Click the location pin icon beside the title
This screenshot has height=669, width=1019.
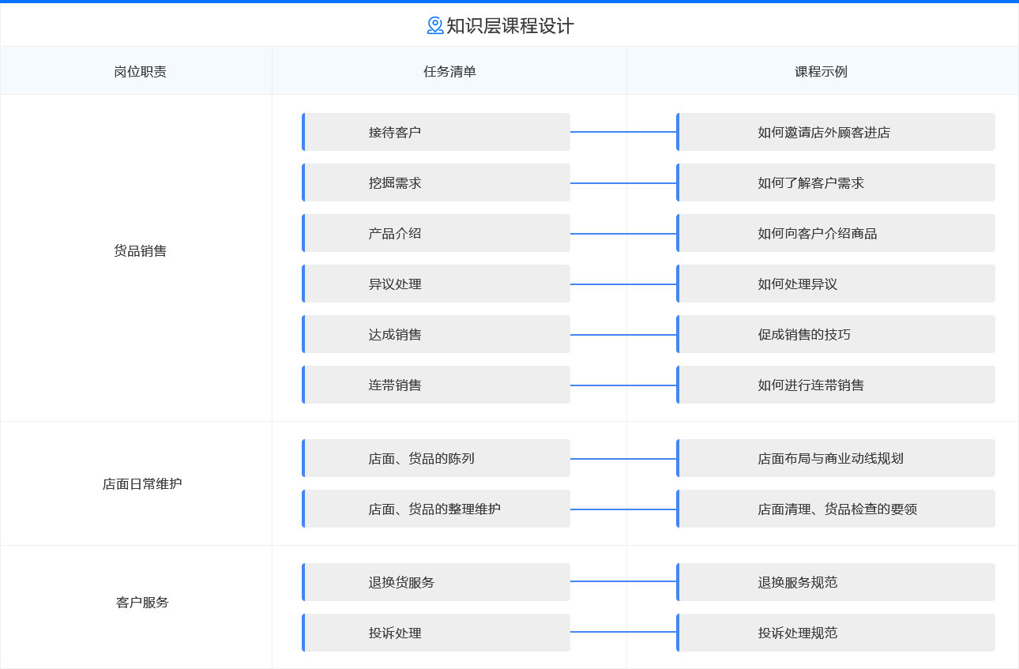tap(434, 26)
